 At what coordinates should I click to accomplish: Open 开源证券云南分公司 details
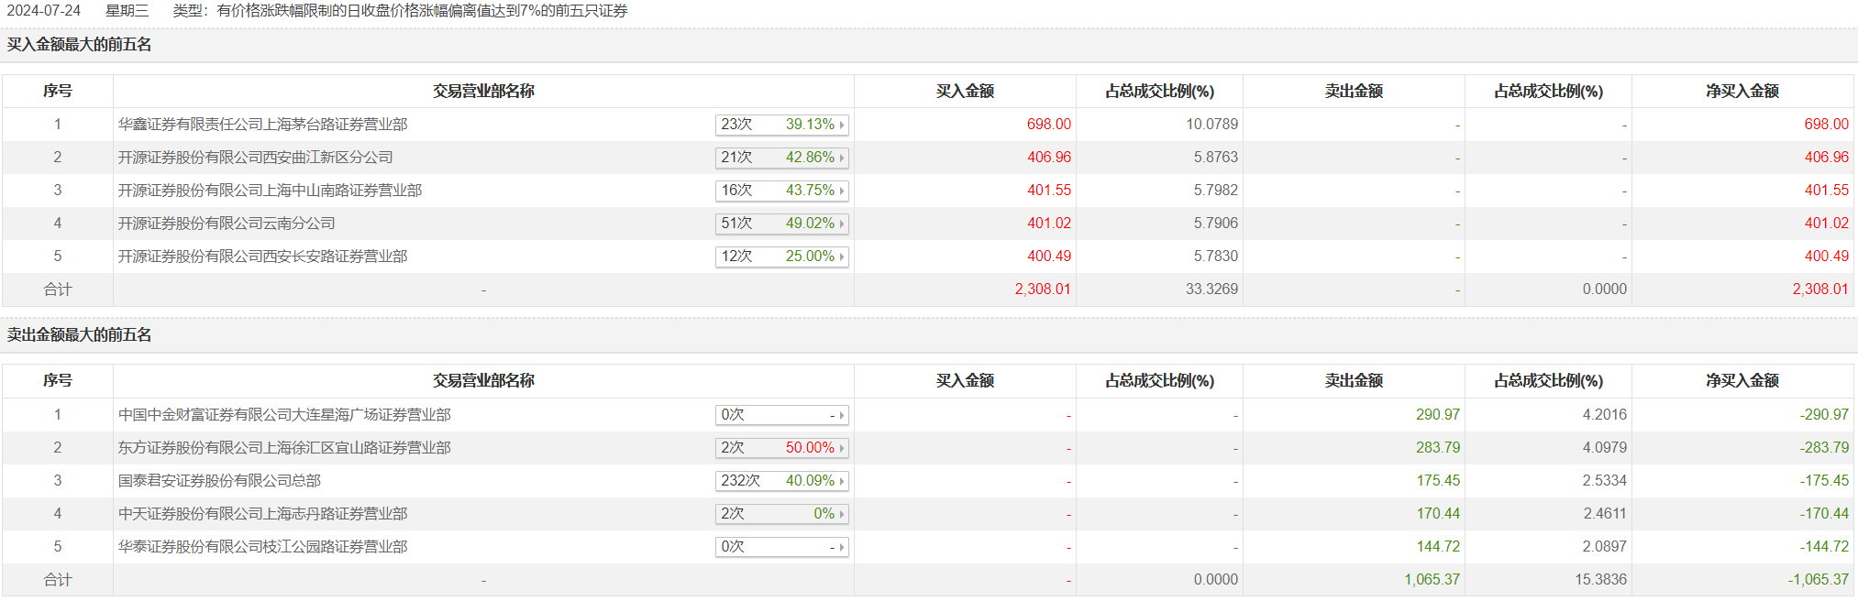(227, 224)
